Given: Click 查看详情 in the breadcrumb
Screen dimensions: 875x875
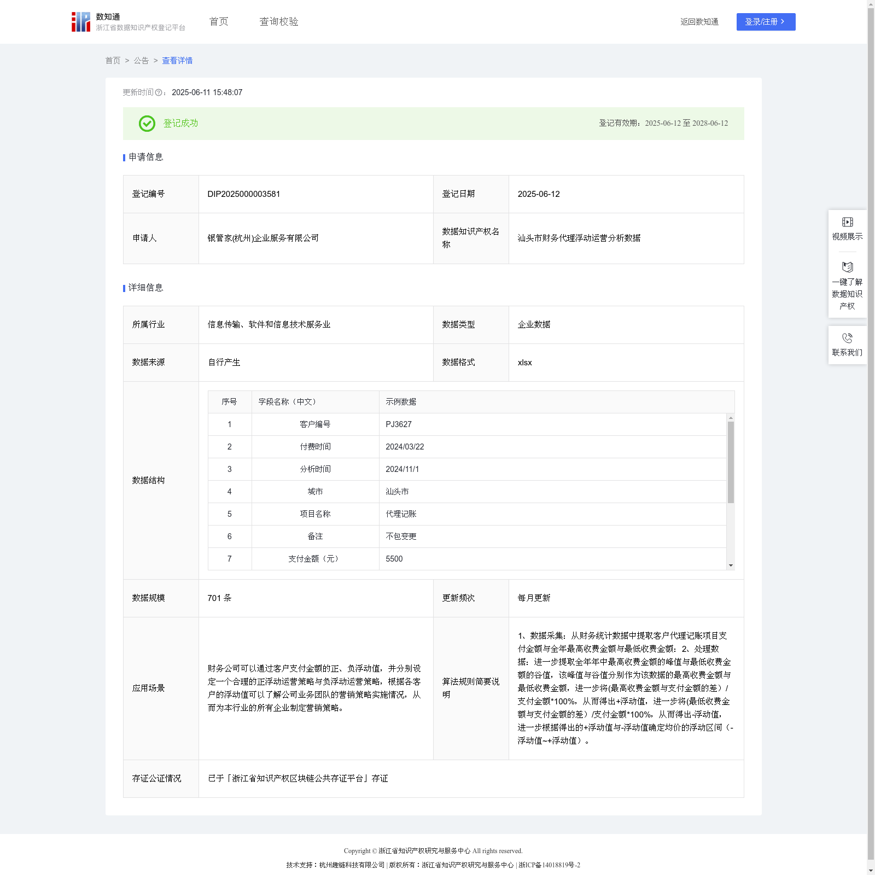Looking at the screenshot, I should [x=177, y=61].
